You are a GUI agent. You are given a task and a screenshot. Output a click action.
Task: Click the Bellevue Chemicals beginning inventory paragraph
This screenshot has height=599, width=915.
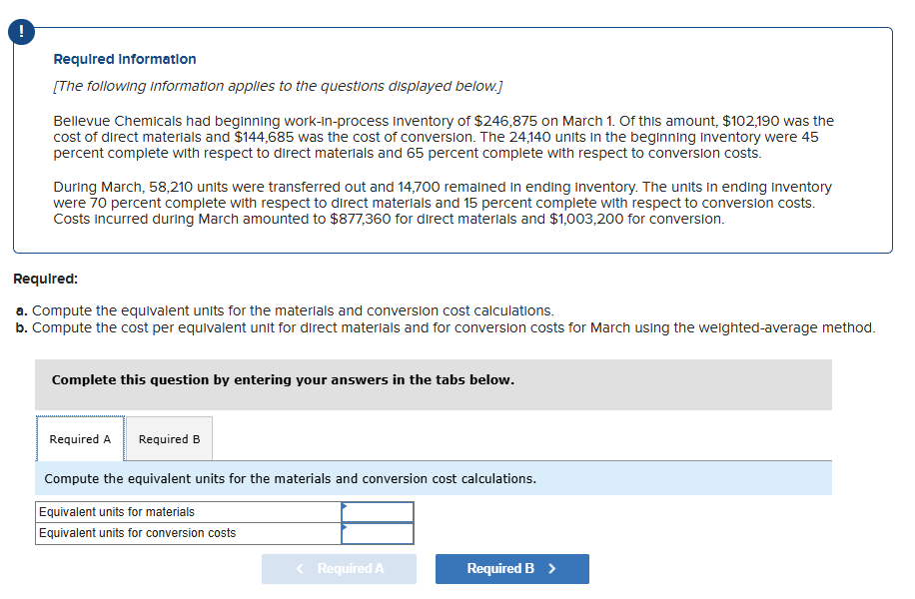(x=443, y=137)
